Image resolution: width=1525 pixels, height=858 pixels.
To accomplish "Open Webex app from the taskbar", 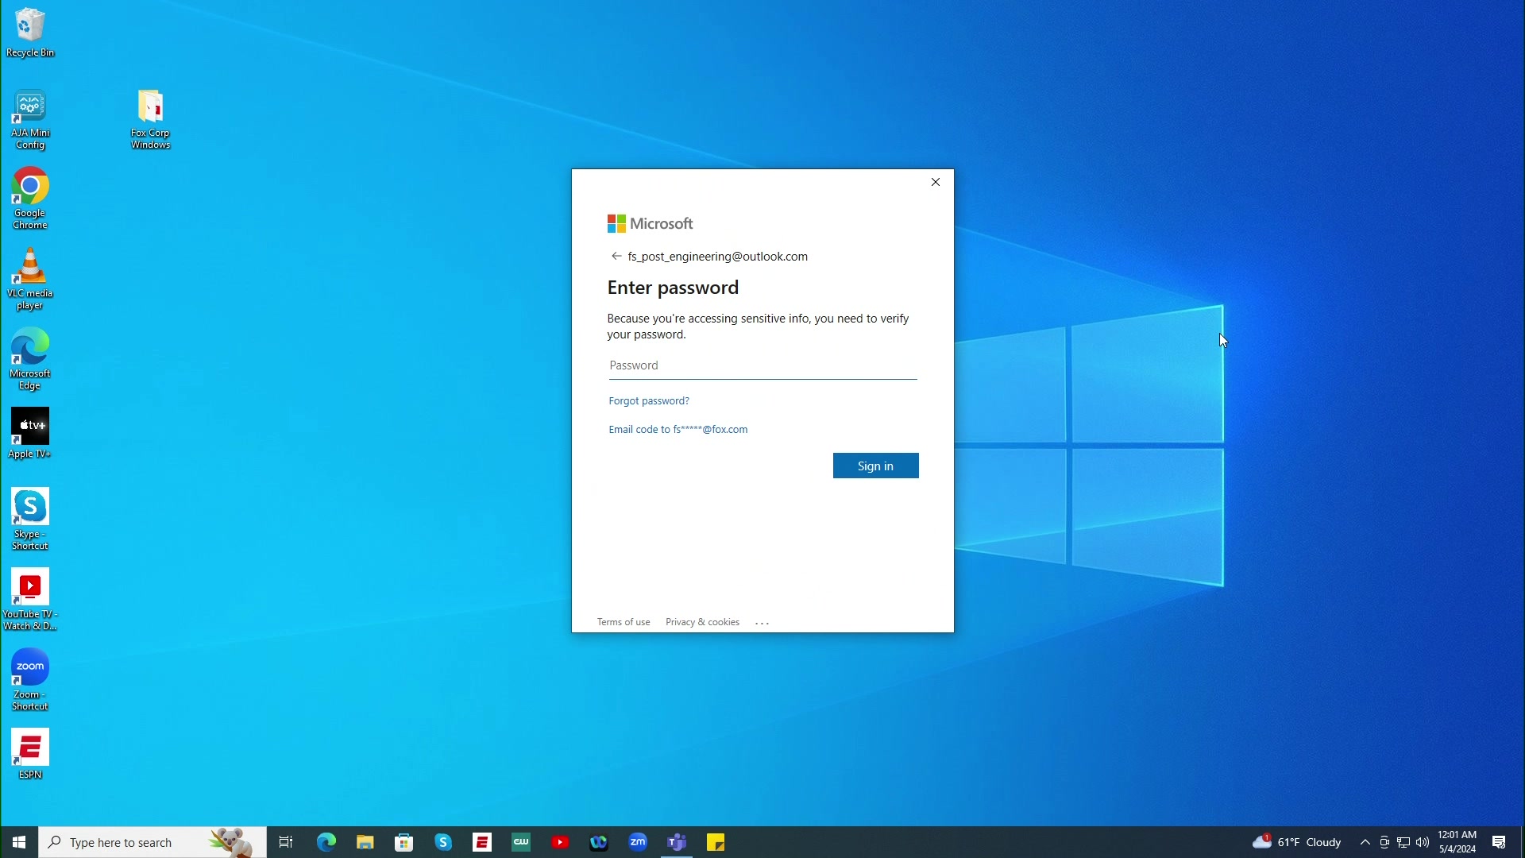I will click(x=599, y=842).
